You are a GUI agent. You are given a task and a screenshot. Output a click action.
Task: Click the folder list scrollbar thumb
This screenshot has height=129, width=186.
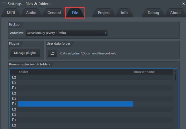pyautogui.click(x=175, y=77)
